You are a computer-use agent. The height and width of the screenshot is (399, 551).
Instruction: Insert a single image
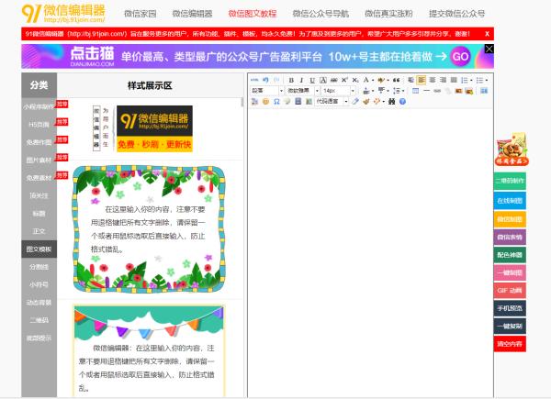click(458, 91)
